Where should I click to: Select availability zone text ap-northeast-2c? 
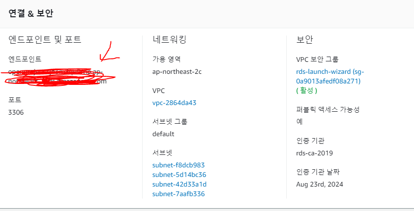(x=177, y=71)
